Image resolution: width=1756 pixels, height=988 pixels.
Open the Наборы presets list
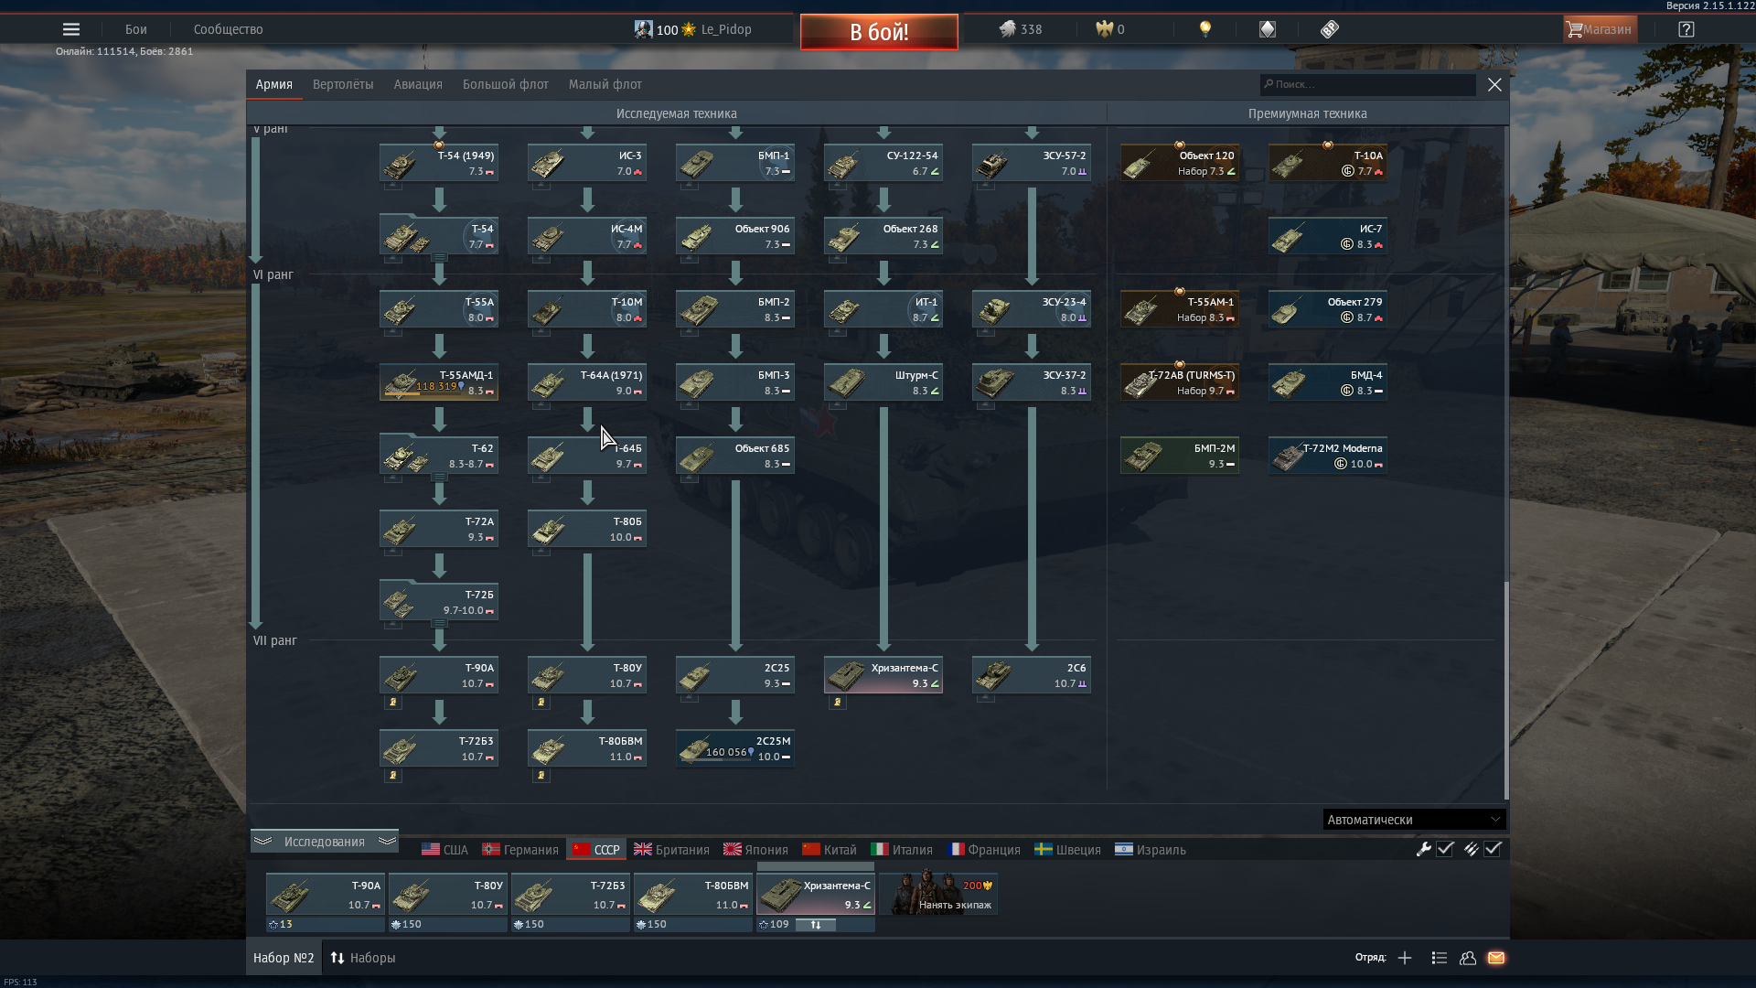point(363,958)
